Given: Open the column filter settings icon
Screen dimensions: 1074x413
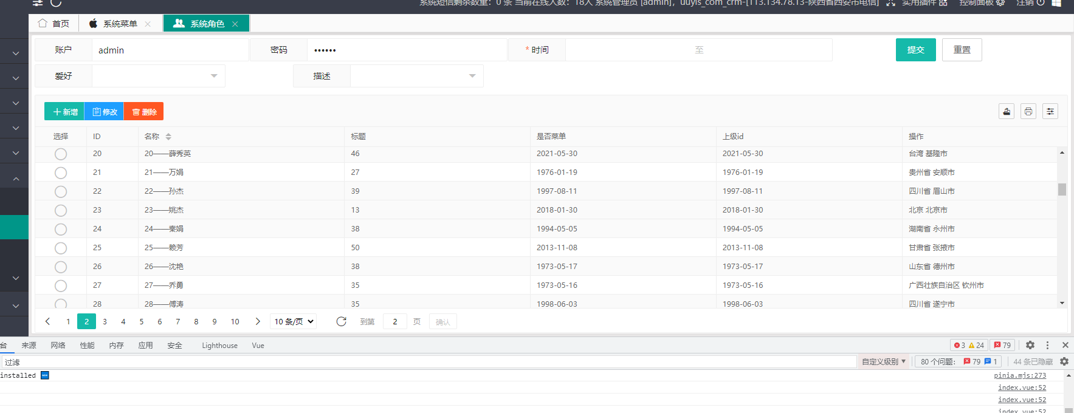Looking at the screenshot, I should 1050,111.
